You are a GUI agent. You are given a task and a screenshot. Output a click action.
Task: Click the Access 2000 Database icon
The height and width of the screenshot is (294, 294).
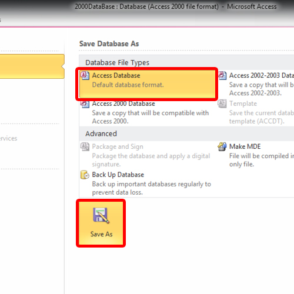[85, 104]
